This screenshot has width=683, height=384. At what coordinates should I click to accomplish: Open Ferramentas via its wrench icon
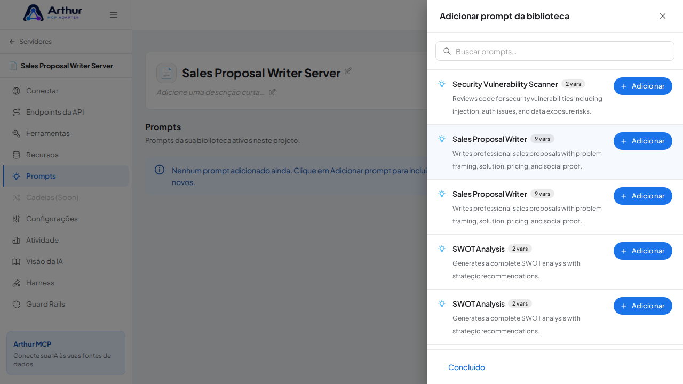[x=16, y=133]
